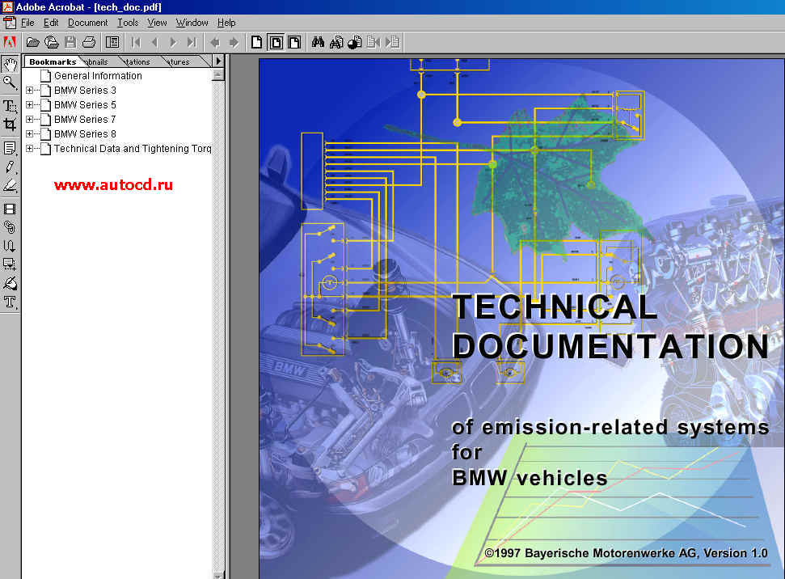Toggle the Show/Hide Navigation Pane icon
This screenshot has width=785, height=579.
click(x=112, y=42)
